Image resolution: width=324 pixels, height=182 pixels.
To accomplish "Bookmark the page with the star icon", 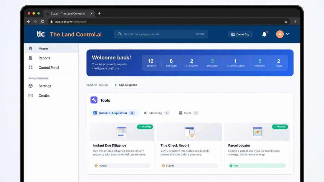I will click(x=286, y=21).
